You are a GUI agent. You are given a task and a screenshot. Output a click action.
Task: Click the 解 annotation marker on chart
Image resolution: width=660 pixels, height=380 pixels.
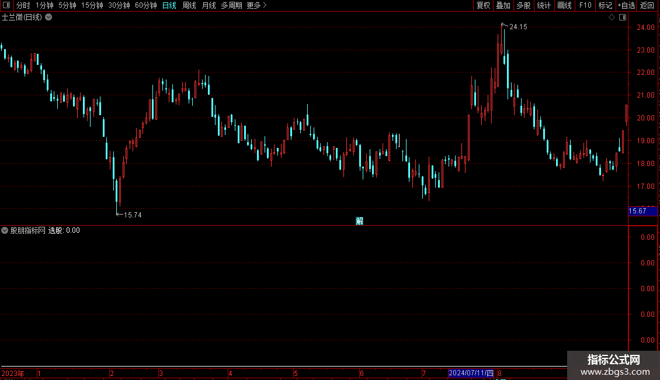pos(359,221)
